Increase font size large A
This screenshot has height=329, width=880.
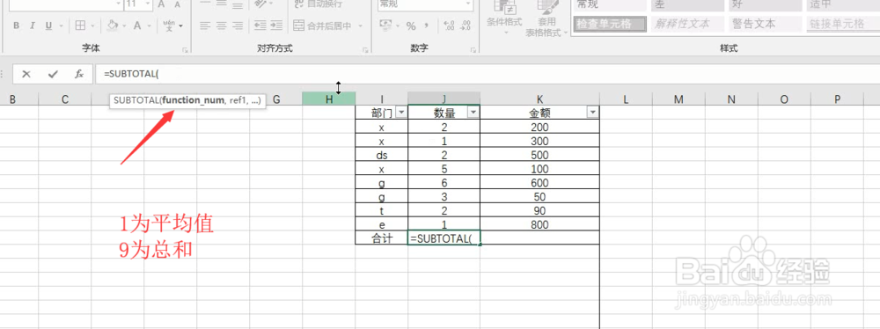161,4
